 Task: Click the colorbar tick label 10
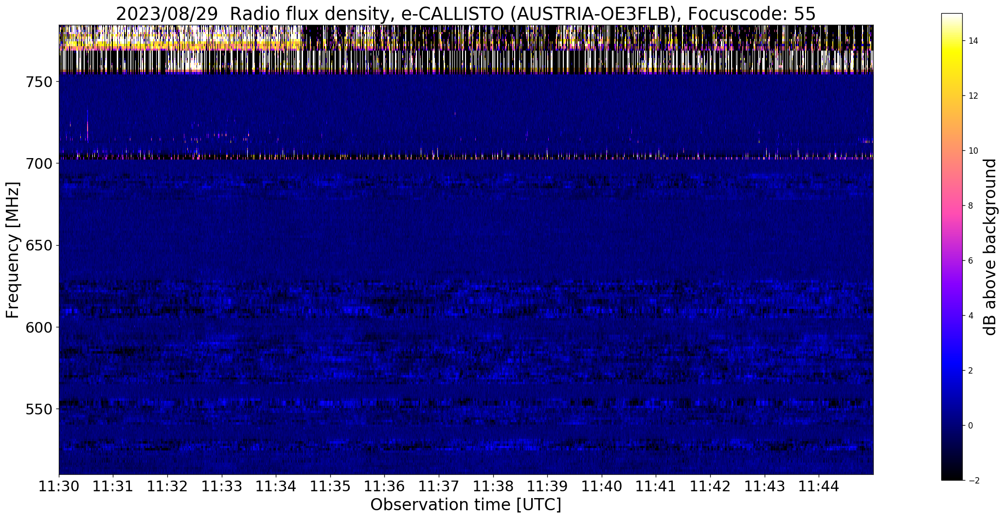973,151
